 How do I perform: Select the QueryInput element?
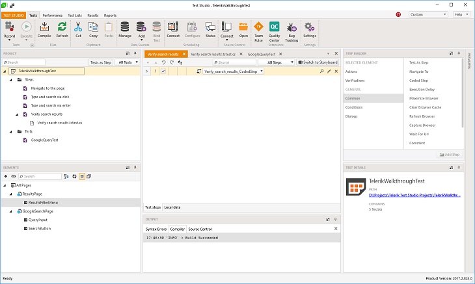tap(38, 220)
